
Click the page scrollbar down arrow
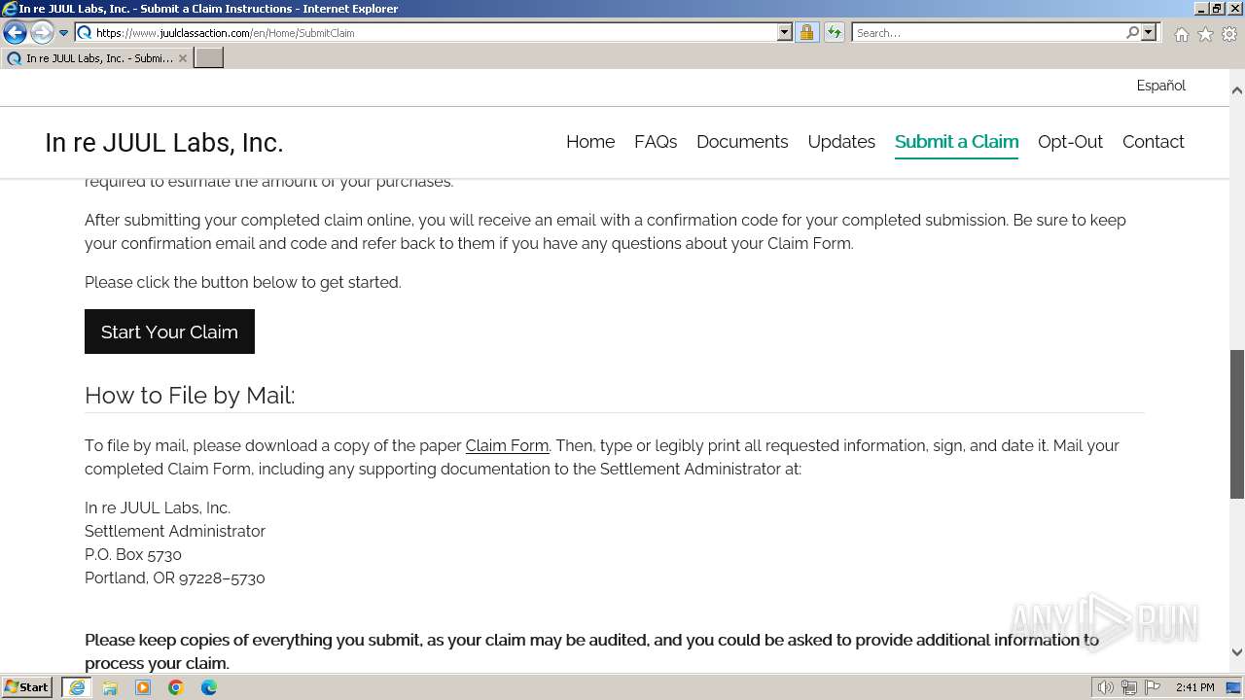1236,652
